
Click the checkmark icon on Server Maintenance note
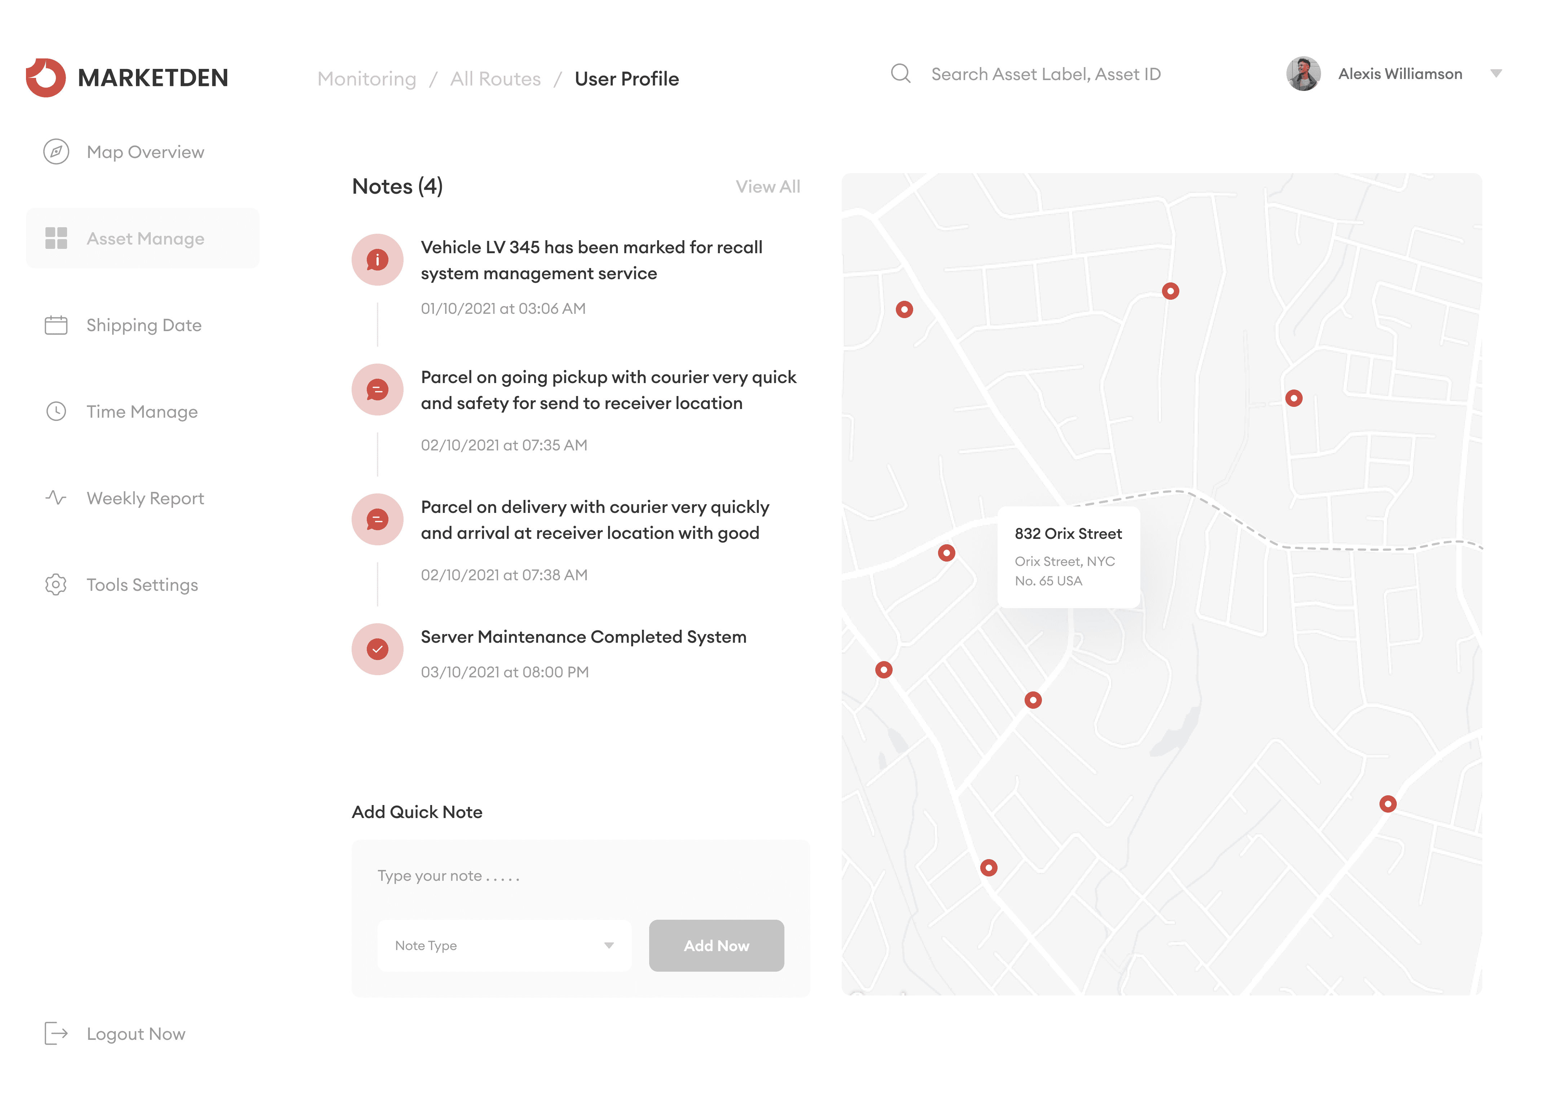[377, 650]
